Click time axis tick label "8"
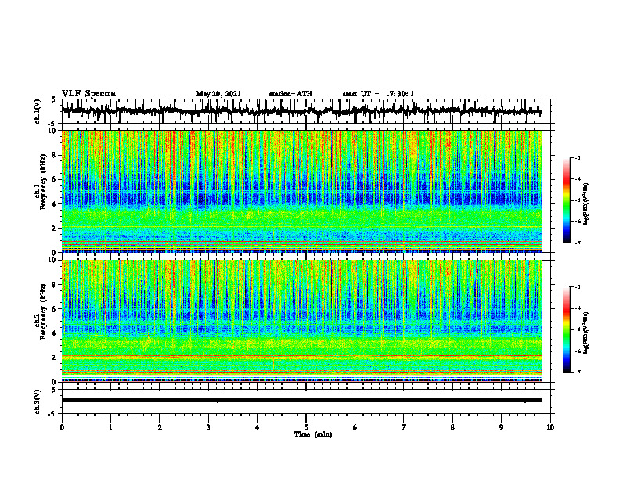620x479 pixels. [x=452, y=427]
